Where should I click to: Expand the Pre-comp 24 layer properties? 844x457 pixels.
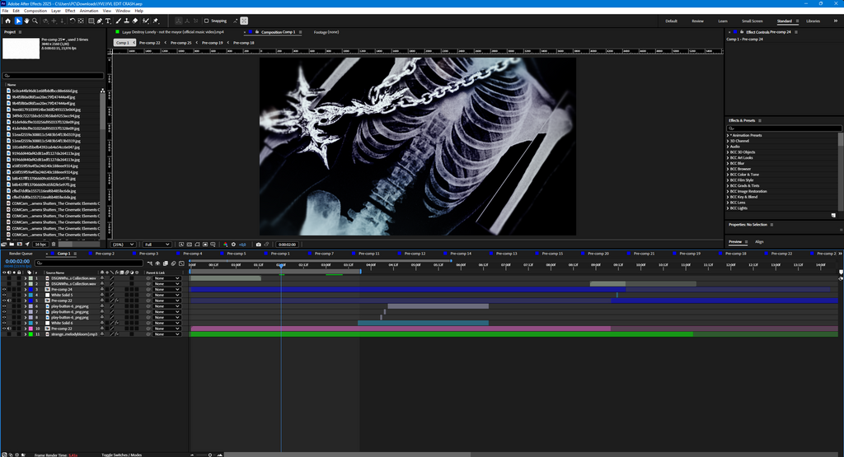coord(26,290)
